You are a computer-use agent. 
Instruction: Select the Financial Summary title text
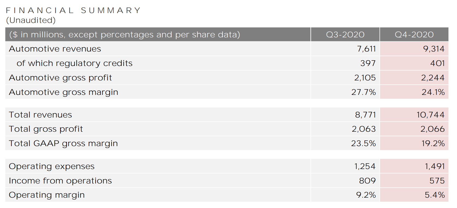(x=73, y=10)
